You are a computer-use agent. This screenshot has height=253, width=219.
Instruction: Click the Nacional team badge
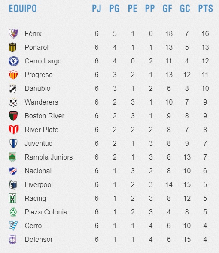(x=13, y=171)
